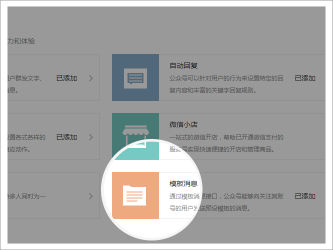
Task: Click the 微信小店 storefront icon
Action: point(135,135)
